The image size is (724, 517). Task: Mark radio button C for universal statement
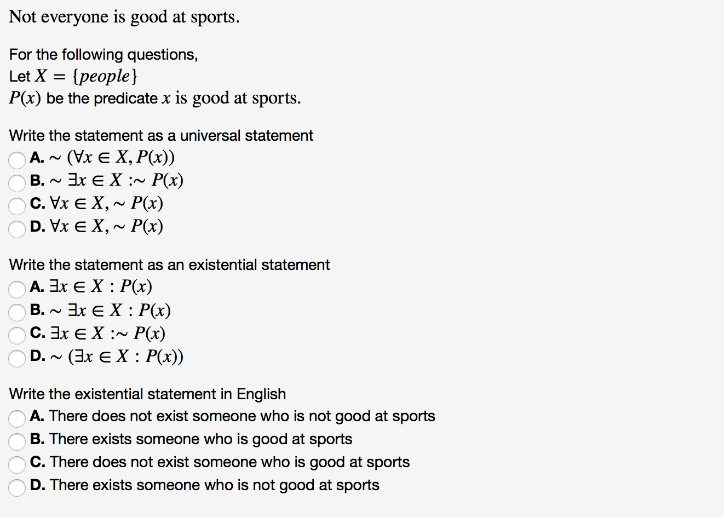pyautogui.click(x=17, y=206)
